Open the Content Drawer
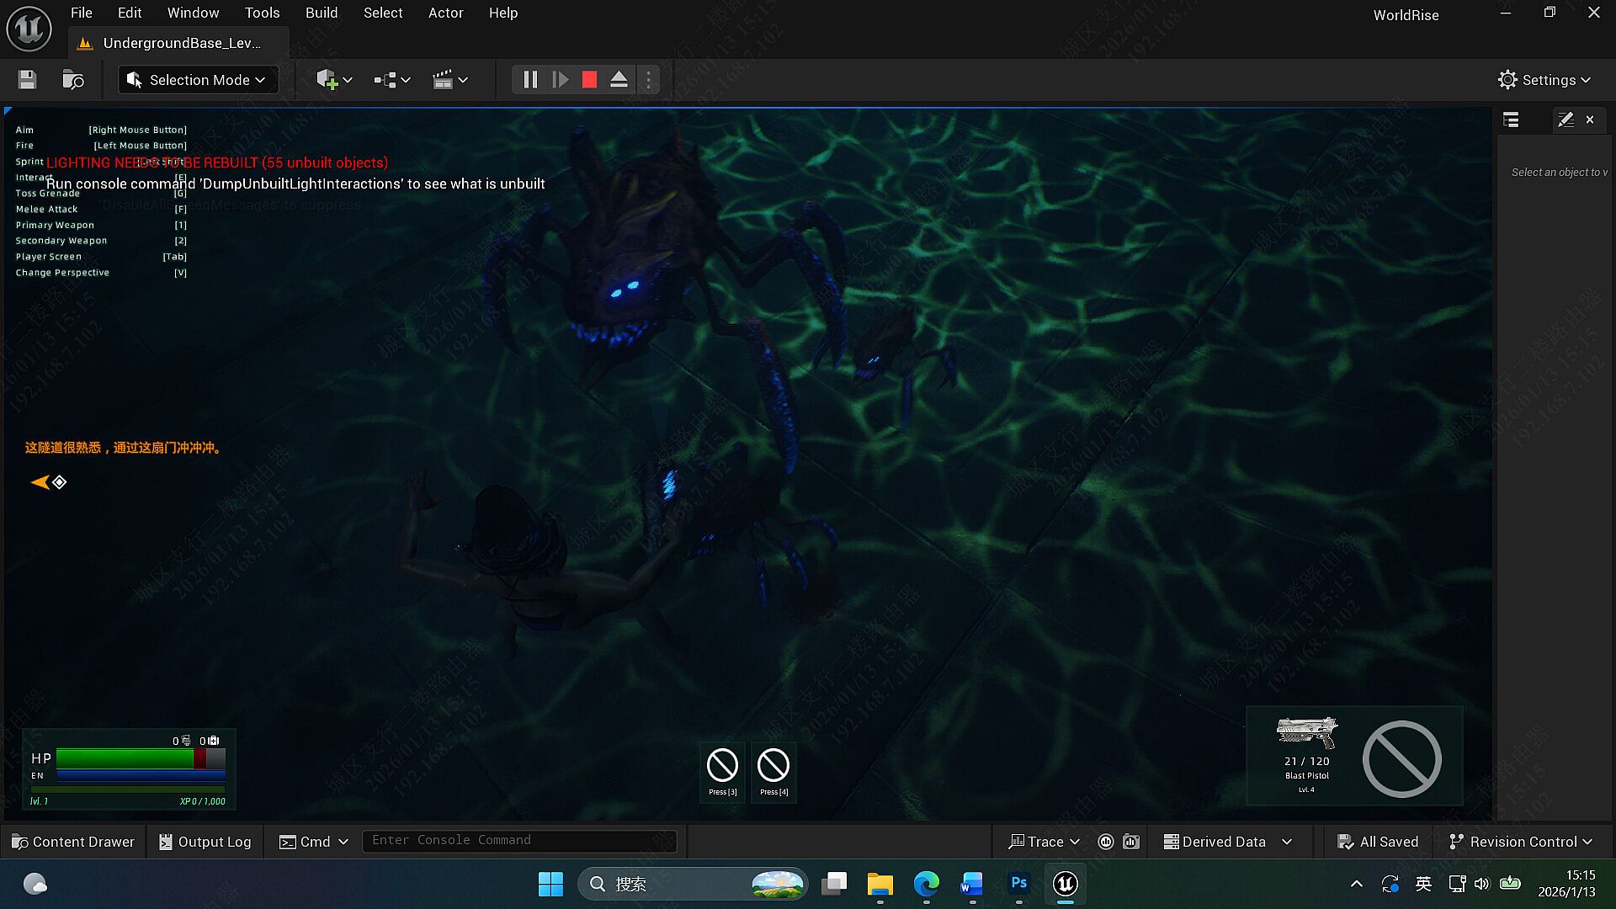The width and height of the screenshot is (1616, 909). 73,842
